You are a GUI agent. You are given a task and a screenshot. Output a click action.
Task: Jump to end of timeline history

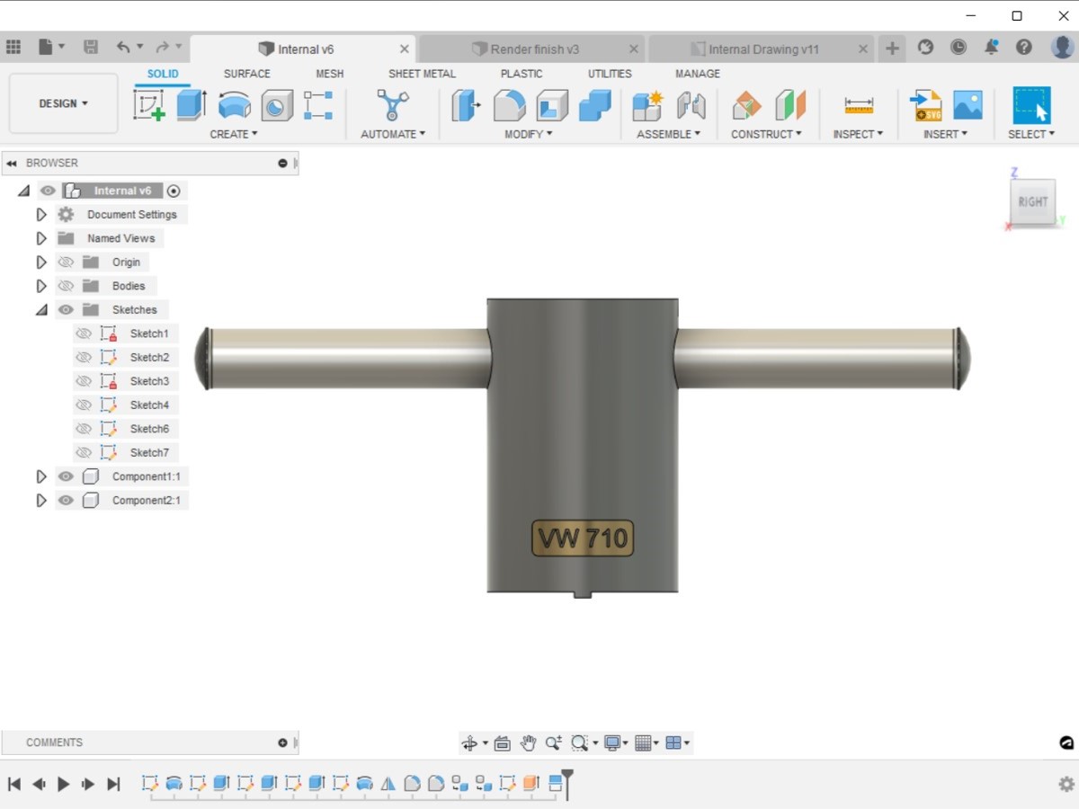pos(113,783)
